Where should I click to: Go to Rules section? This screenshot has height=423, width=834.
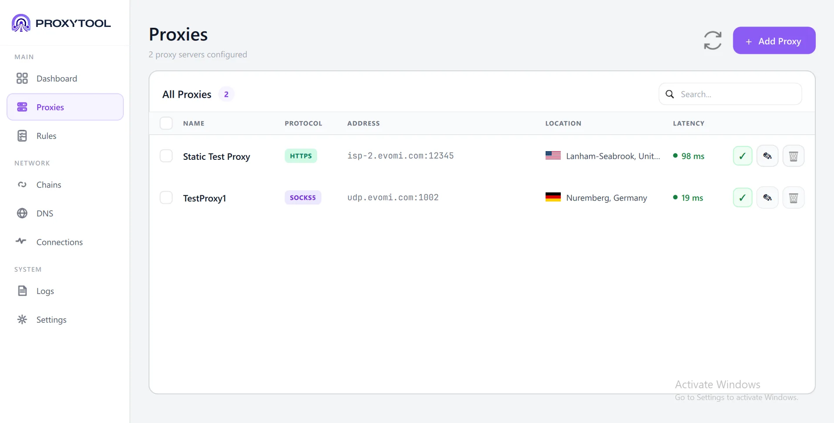[65, 136]
